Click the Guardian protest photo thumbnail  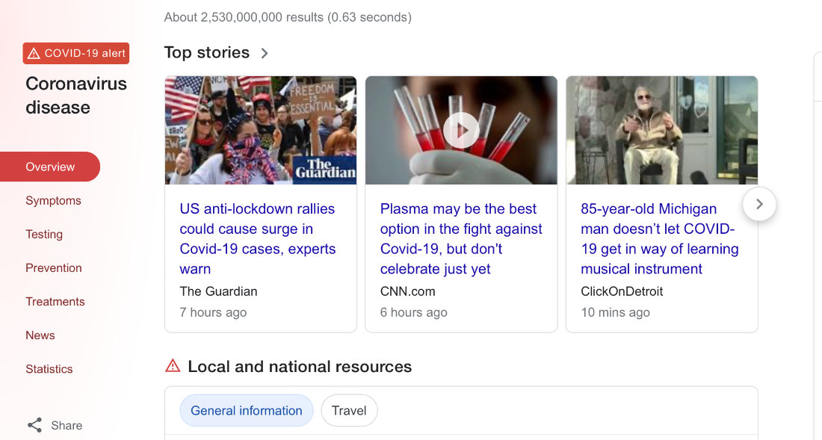[x=261, y=131]
